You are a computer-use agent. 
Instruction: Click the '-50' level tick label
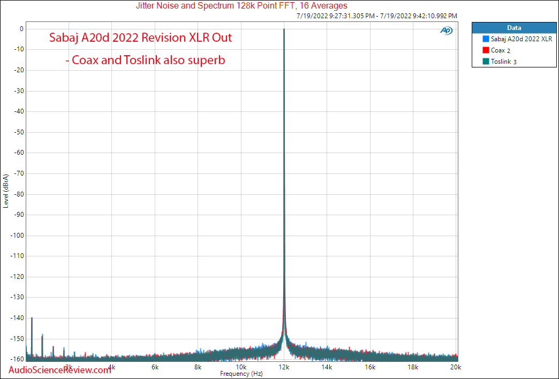pyautogui.click(x=19, y=132)
